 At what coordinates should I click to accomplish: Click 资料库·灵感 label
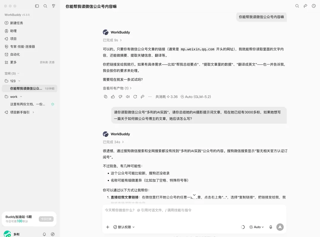click(47, 63)
